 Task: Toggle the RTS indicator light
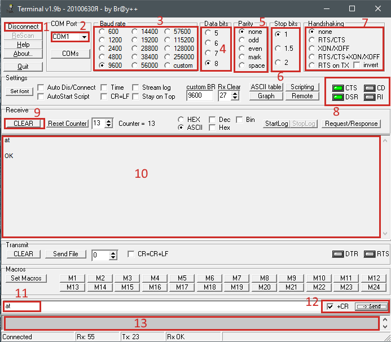[370, 254]
